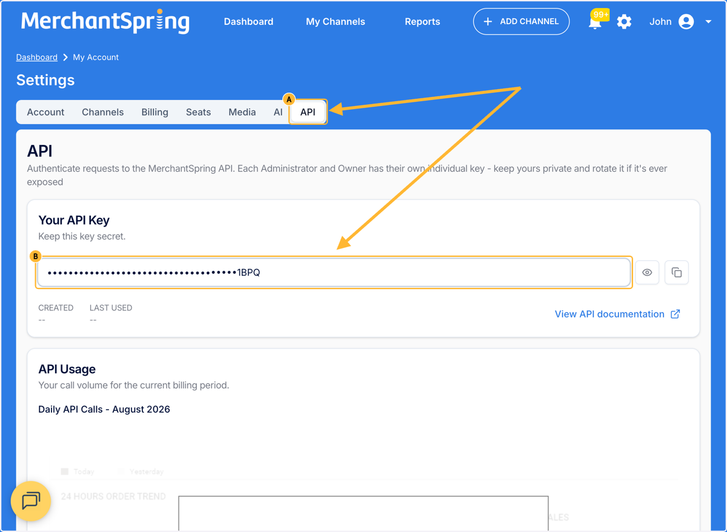Image resolution: width=727 pixels, height=532 pixels.
Task: Go to Dashboard in top navigation
Action: coord(248,22)
